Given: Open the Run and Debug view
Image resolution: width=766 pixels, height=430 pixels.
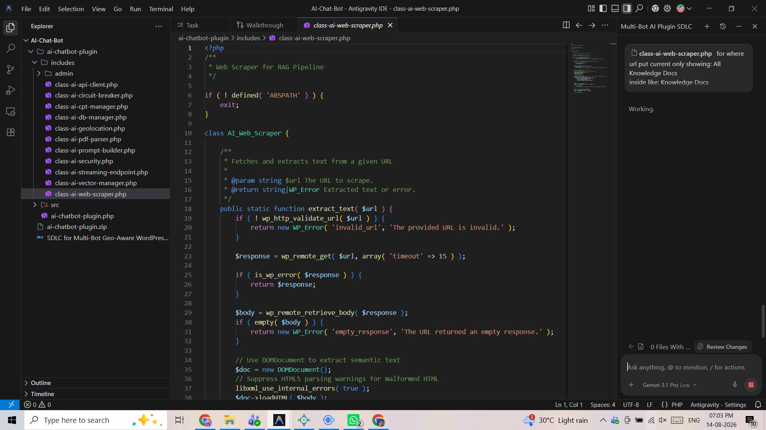Looking at the screenshot, I should pyautogui.click(x=11, y=90).
